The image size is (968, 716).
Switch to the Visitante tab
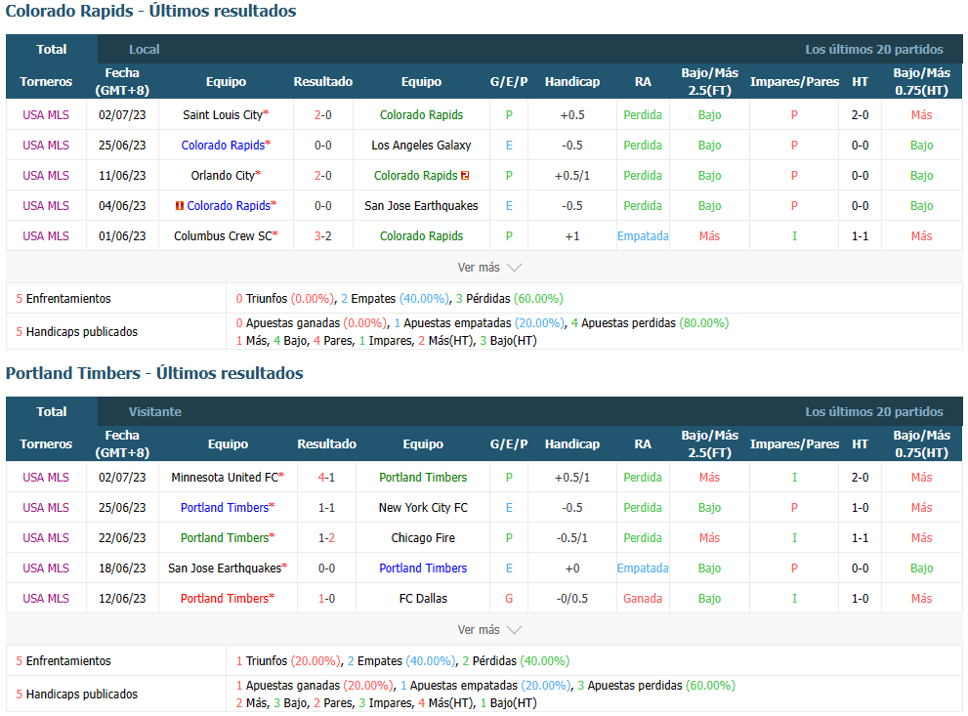click(155, 411)
